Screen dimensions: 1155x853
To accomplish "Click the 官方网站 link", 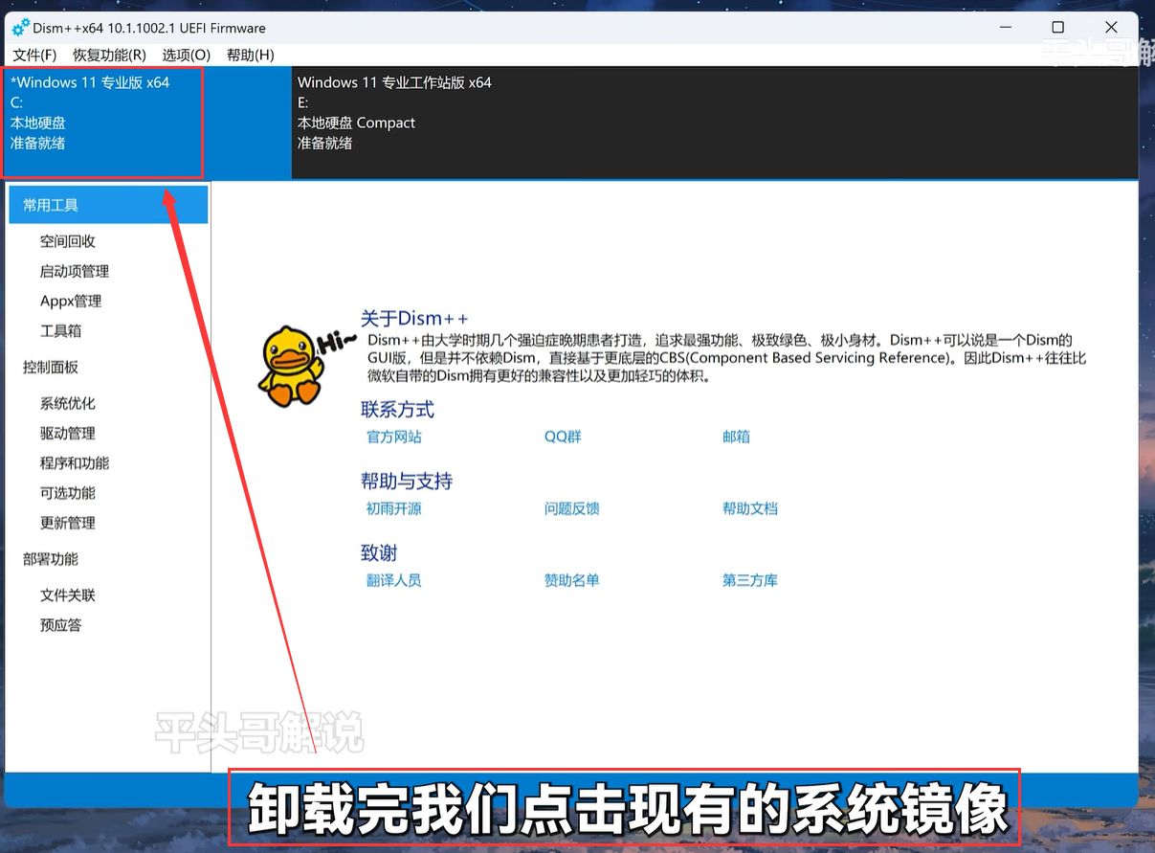I will pos(393,437).
